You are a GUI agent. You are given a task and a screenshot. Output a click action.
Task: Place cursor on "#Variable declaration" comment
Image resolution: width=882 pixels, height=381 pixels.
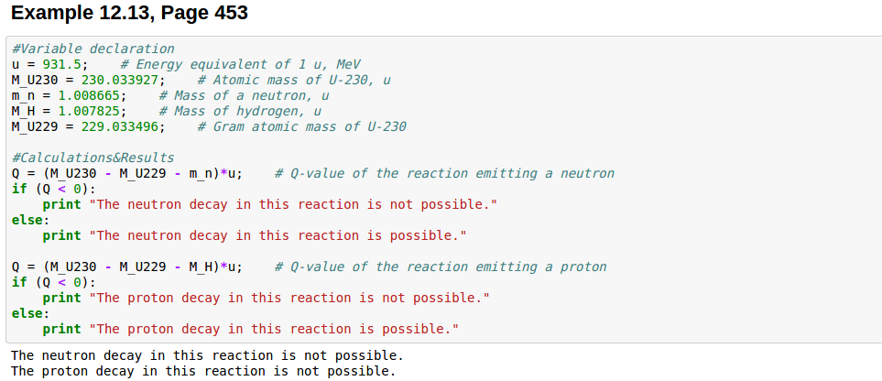point(93,49)
